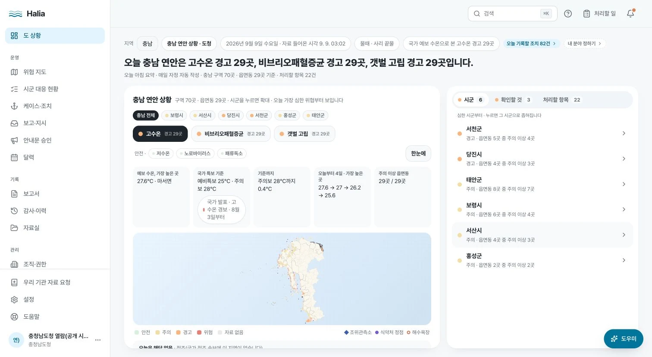The height and width of the screenshot is (357, 652).
Task: Open 위험 지도 map icon
Action: click(14, 72)
